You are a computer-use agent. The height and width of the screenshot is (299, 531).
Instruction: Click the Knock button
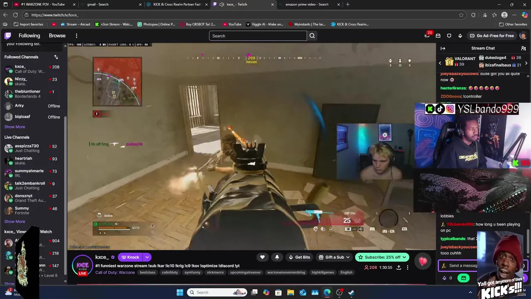click(x=130, y=257)
